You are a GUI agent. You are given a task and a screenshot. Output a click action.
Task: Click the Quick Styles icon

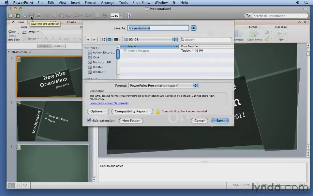click(x=253, y=33)
